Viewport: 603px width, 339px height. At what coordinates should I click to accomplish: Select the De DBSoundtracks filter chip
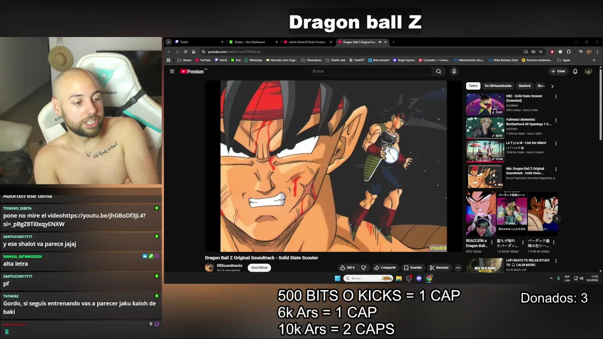498,86
